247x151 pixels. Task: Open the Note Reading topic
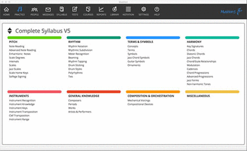(x=17, y=46)
